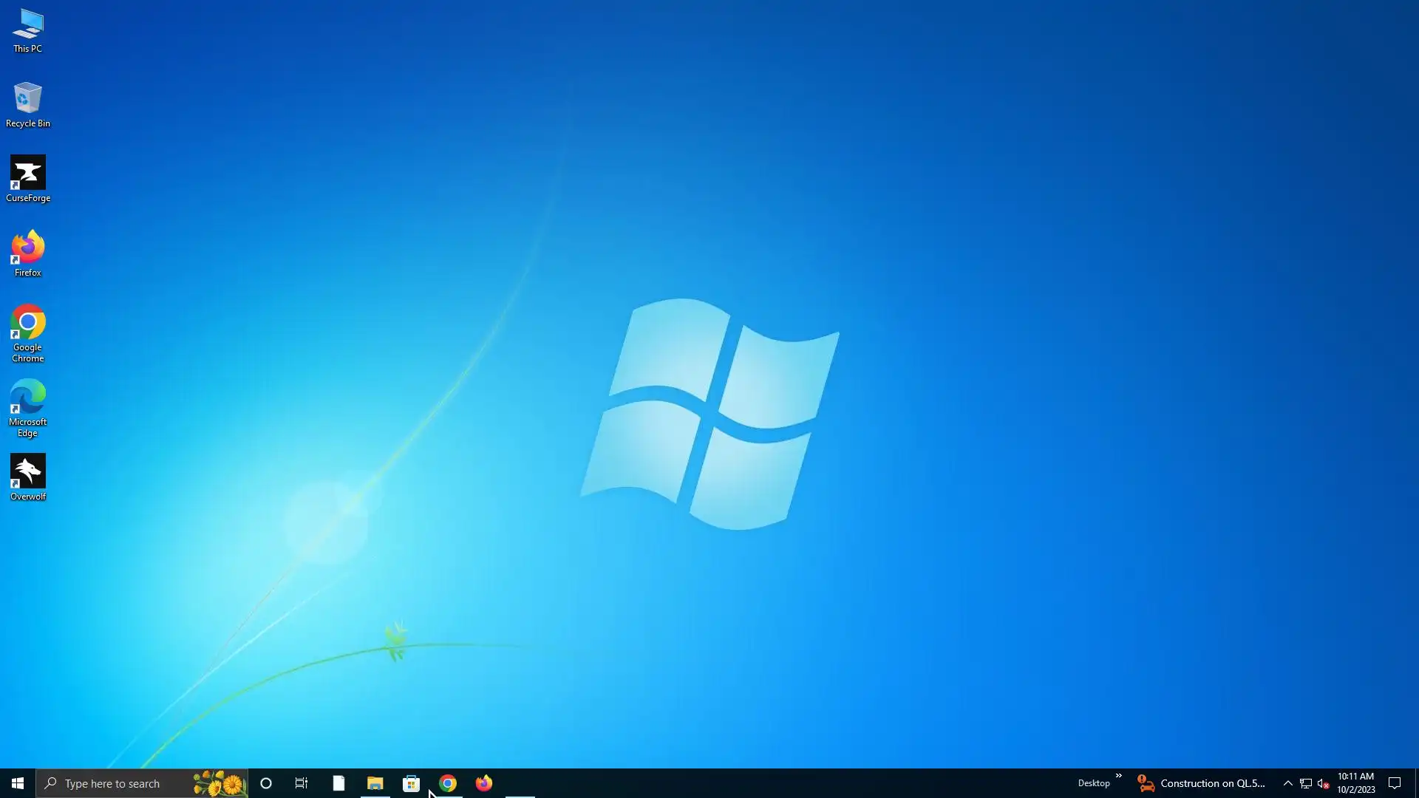Open Task View
Viewport: 1419px width, 798px height.
coord(302,783)
